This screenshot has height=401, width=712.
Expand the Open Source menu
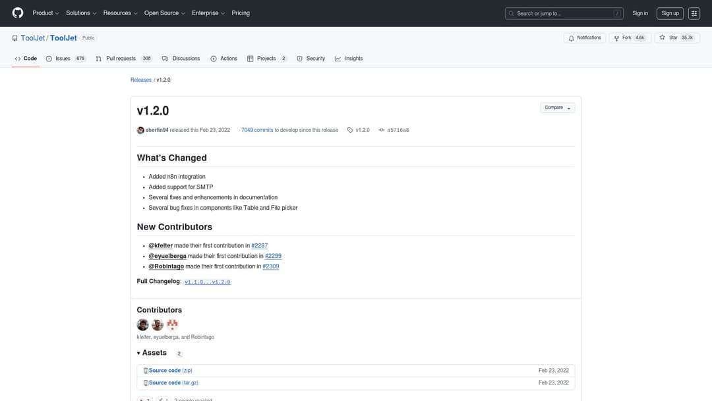164,13
